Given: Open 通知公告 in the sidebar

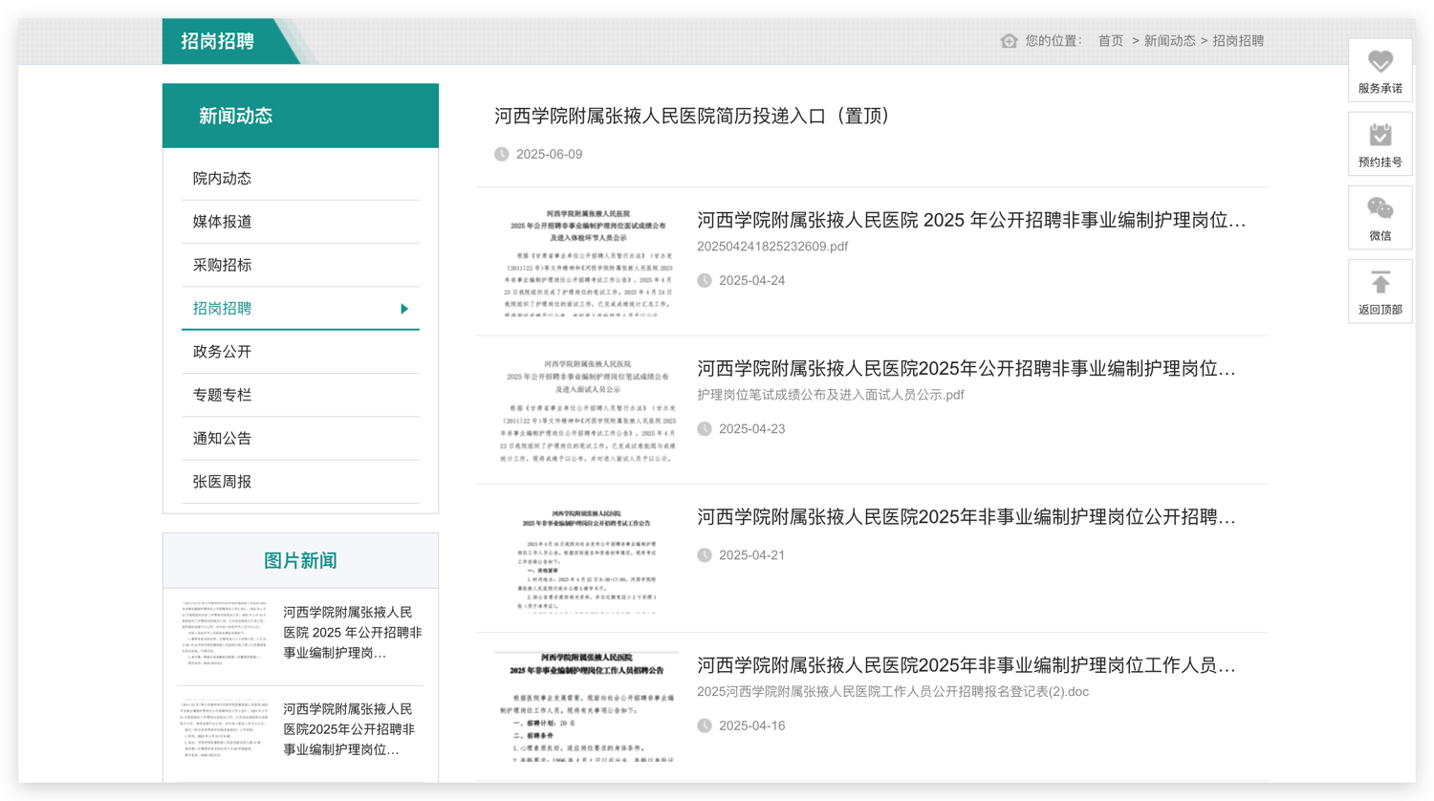Looking at the screenshot, I should pyautogui.click(x=222, y=439).
